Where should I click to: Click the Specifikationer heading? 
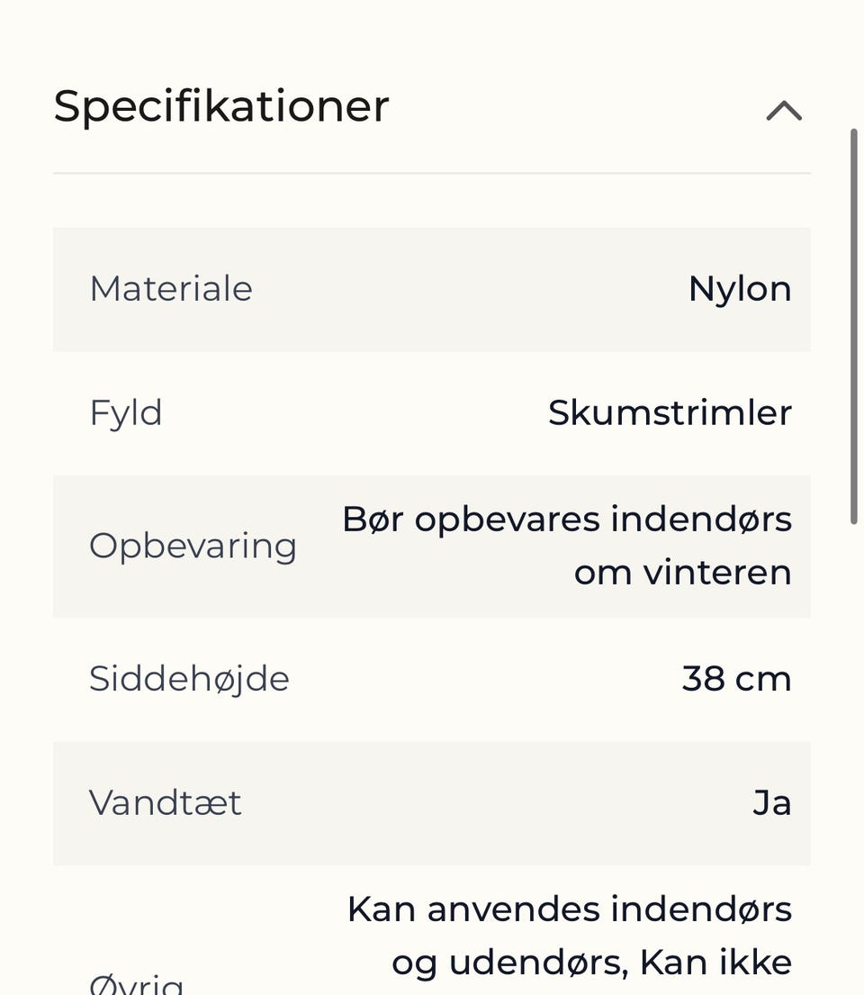[221, 106]
